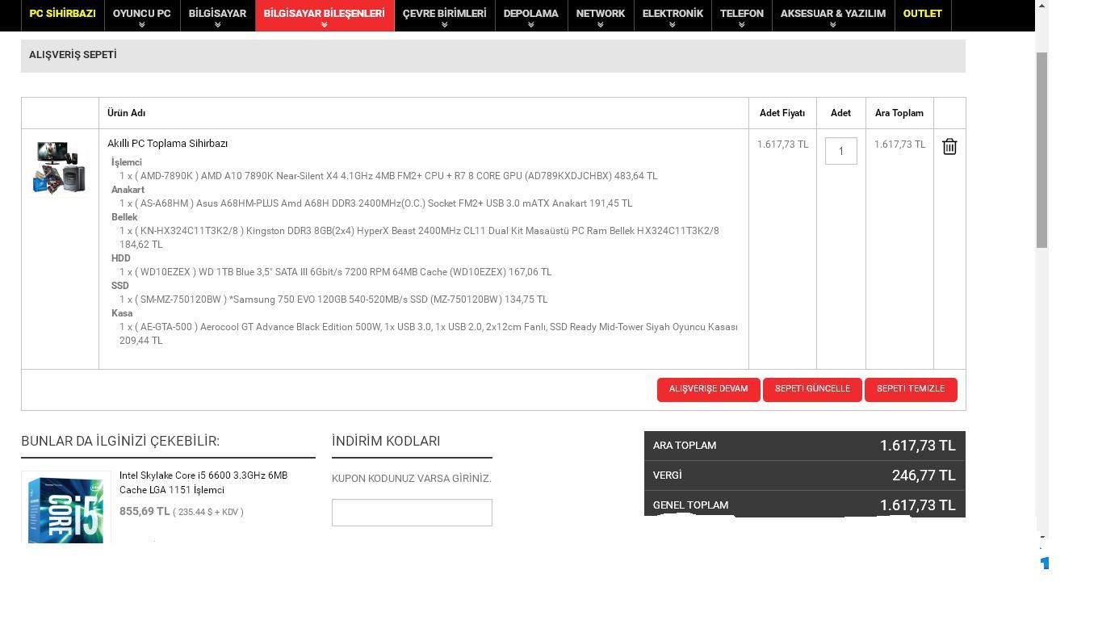This screenshot has width=1098, height=620.
Task: Expand AKSESUAR & YAZILIM dropdown arrow
Action: pos(833,25)
